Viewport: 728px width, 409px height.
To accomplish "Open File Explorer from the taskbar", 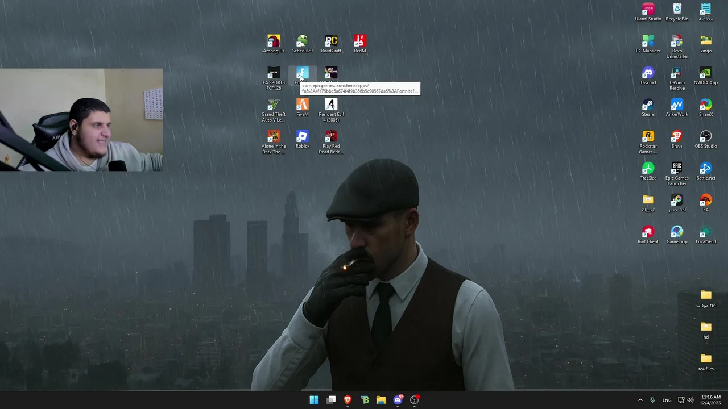I will click(381, 400).
